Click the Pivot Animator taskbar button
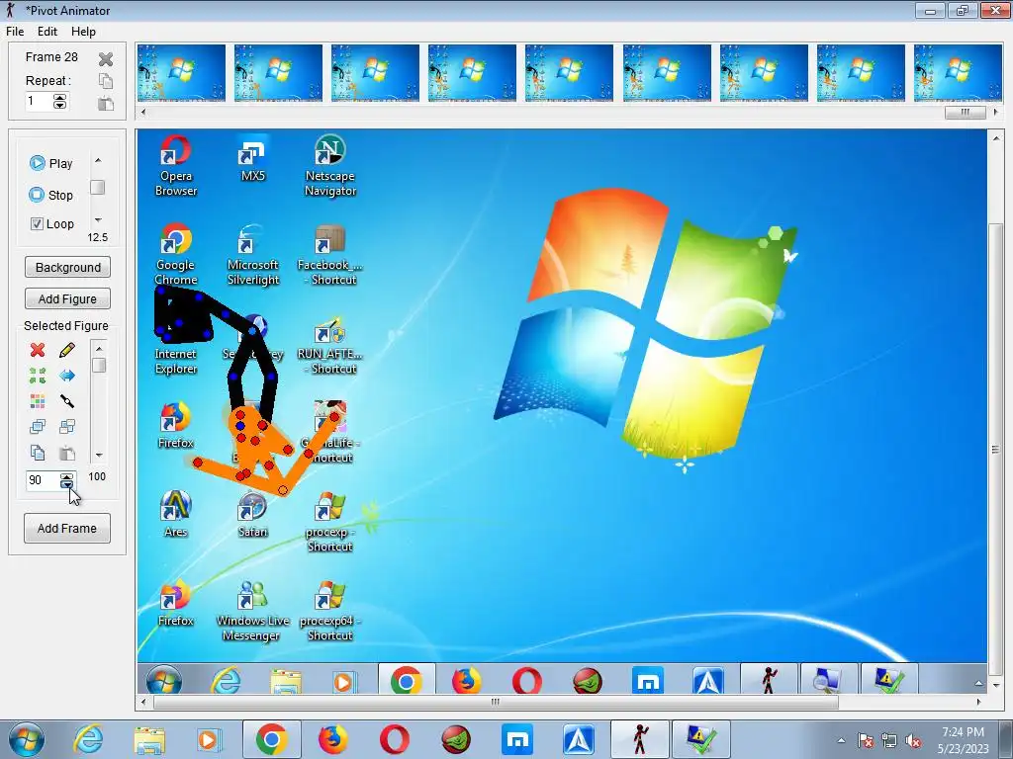The image size is (1013, 759). click(640, 739)
